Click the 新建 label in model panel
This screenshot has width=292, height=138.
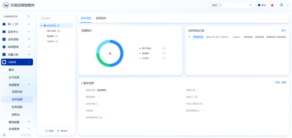click(51, 131)
